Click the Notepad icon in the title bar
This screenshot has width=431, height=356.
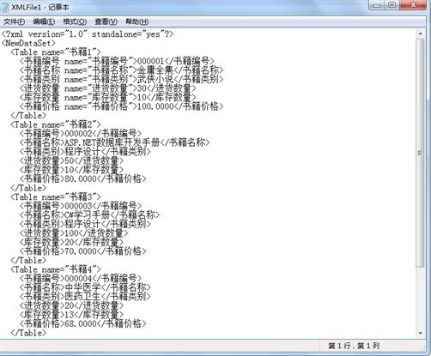pos(5,7)
